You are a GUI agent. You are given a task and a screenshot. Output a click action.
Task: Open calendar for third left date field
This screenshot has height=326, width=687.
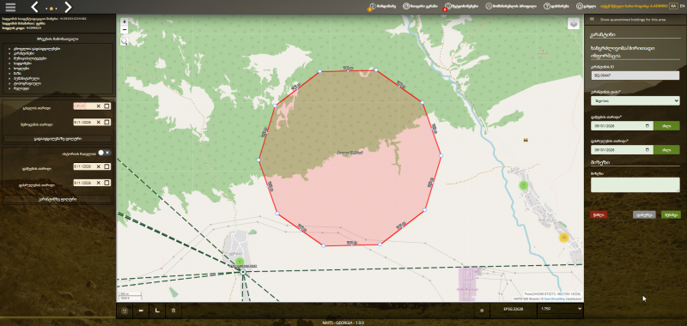coord(106,166)
